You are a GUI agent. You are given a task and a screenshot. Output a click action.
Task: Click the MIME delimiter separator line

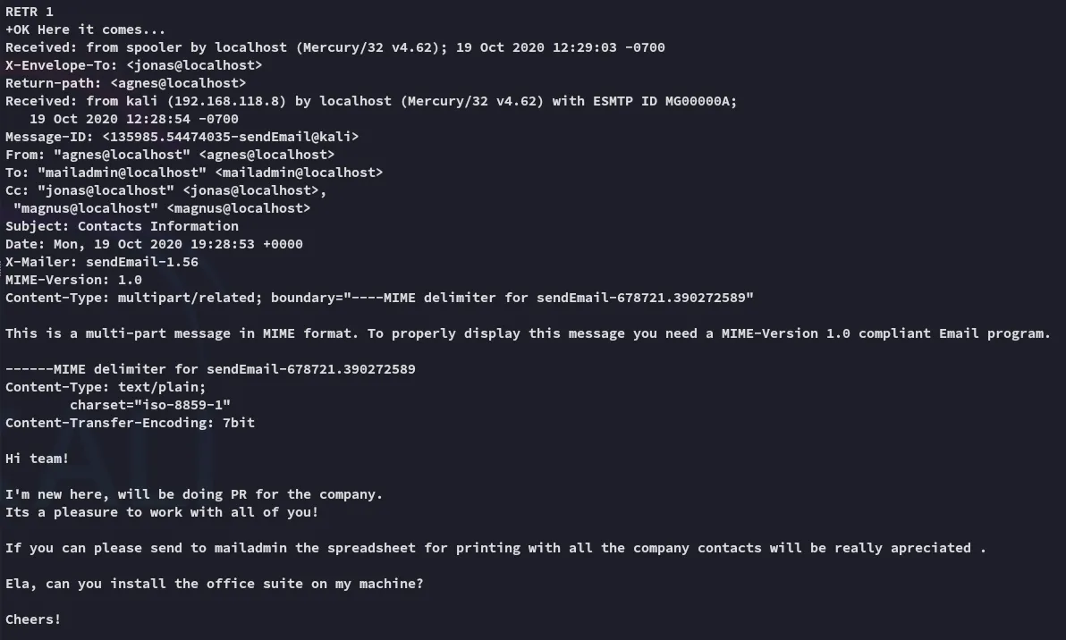[211, 369]
